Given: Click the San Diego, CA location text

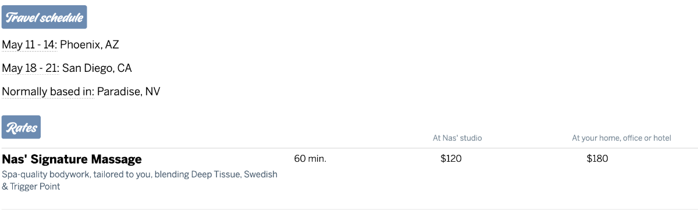Looking at the screenshot, I should pos(97,68).
